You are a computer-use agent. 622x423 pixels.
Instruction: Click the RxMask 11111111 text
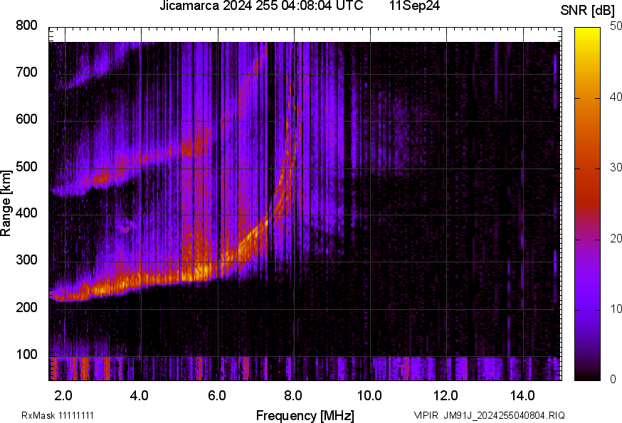coord(58,415)
